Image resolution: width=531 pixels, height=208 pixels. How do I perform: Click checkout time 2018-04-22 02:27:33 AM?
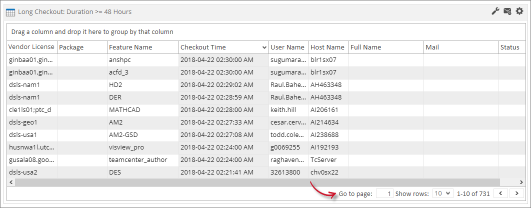pos(223,122)
